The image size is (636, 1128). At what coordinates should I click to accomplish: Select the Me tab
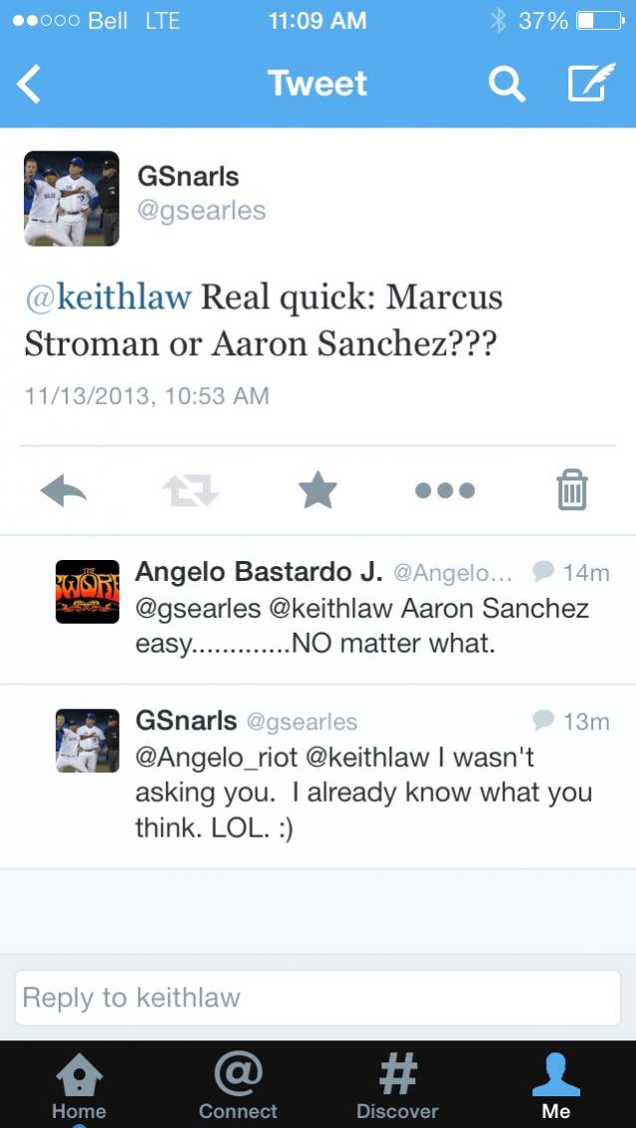(556, 1086)
